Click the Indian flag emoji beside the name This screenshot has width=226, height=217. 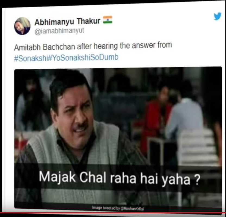tap(108, 20)
